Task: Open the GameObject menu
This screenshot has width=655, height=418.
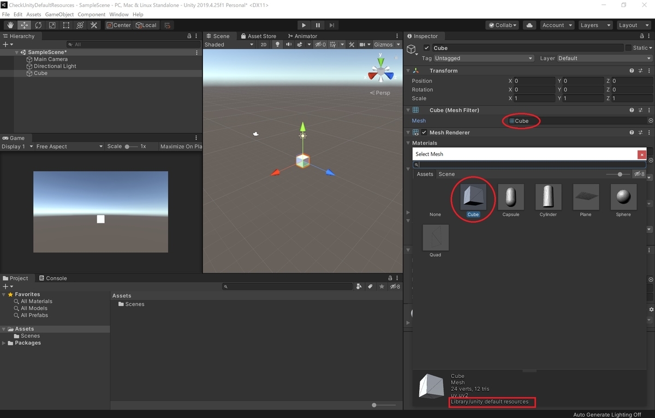Action: [59, 14]
